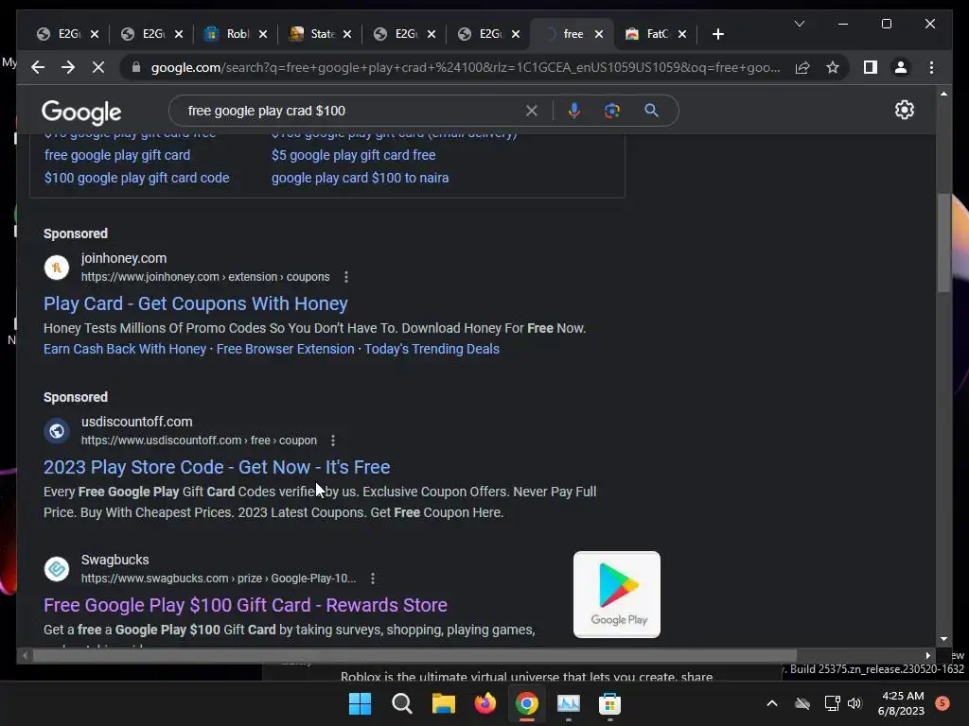This screenshot has height=726, width=969.
Task: Close the State tab
Action: (347, 34)
